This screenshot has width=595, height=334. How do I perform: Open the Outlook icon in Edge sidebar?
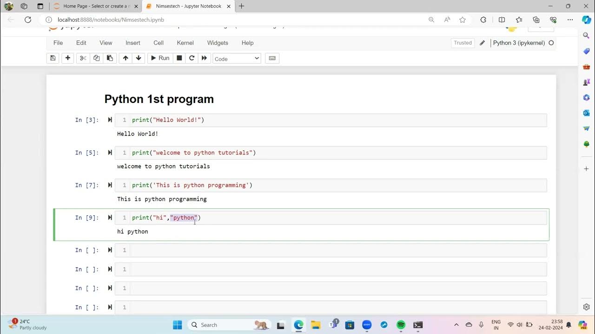pyautogui.click(x=587, y=113)
